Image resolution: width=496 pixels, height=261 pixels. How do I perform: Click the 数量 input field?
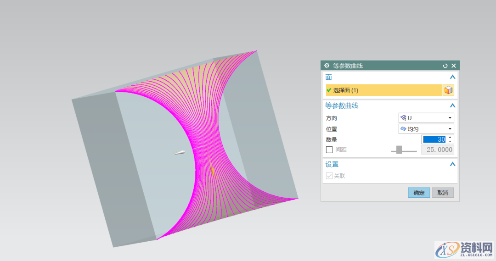434,139
